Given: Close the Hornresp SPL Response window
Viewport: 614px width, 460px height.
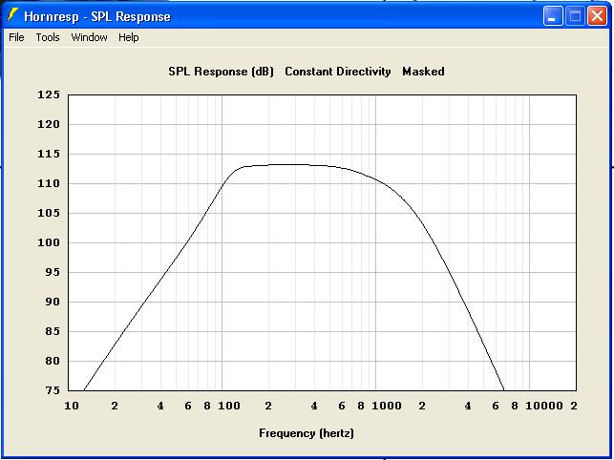Looking at the screenshot, I should tap(597, 16).
